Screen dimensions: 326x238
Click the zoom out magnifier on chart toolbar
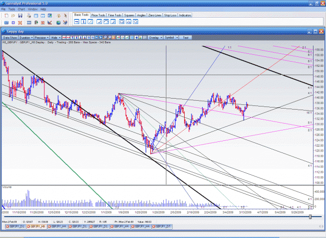[x=109, y=38]
